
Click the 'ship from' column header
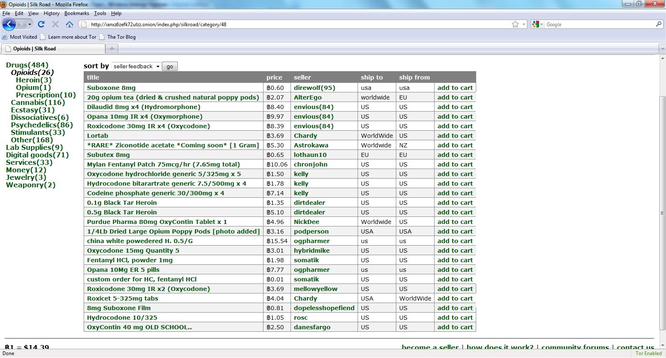pyautogui.click(x=415, y=77)
